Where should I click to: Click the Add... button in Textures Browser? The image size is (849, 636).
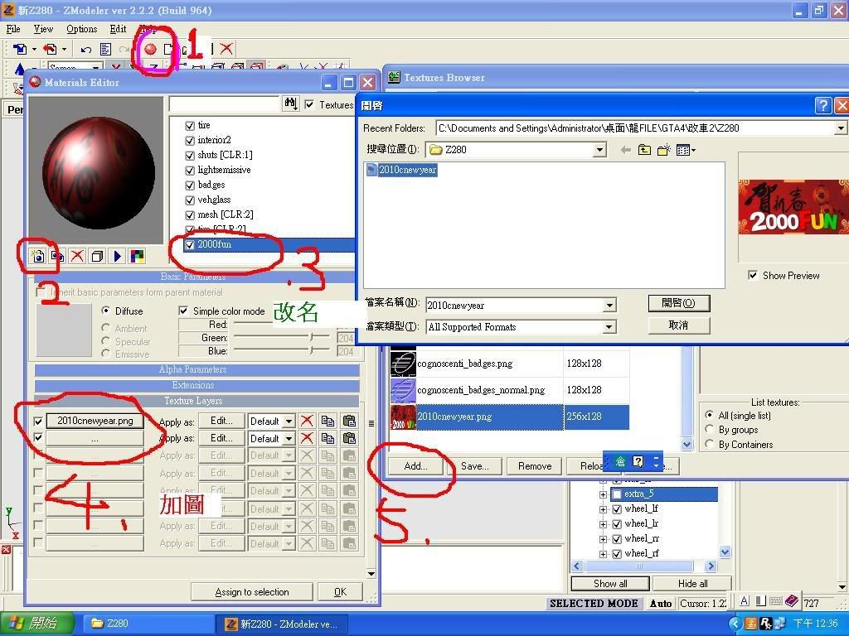pyautogui.click(x=415, y=466)
